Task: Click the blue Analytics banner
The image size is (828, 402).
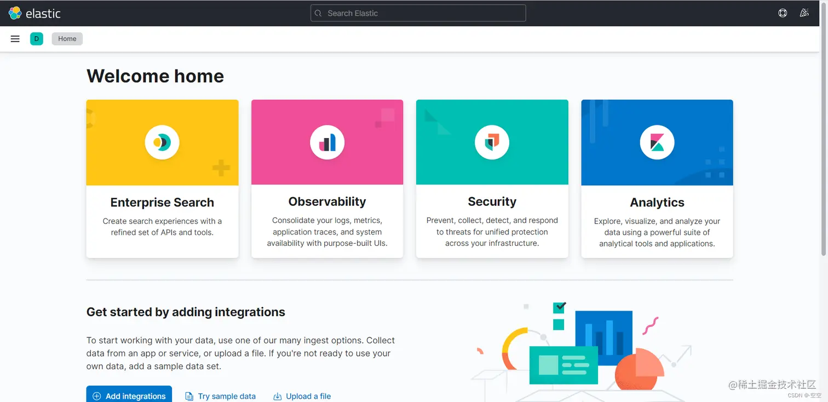Action: coord(657,142)
